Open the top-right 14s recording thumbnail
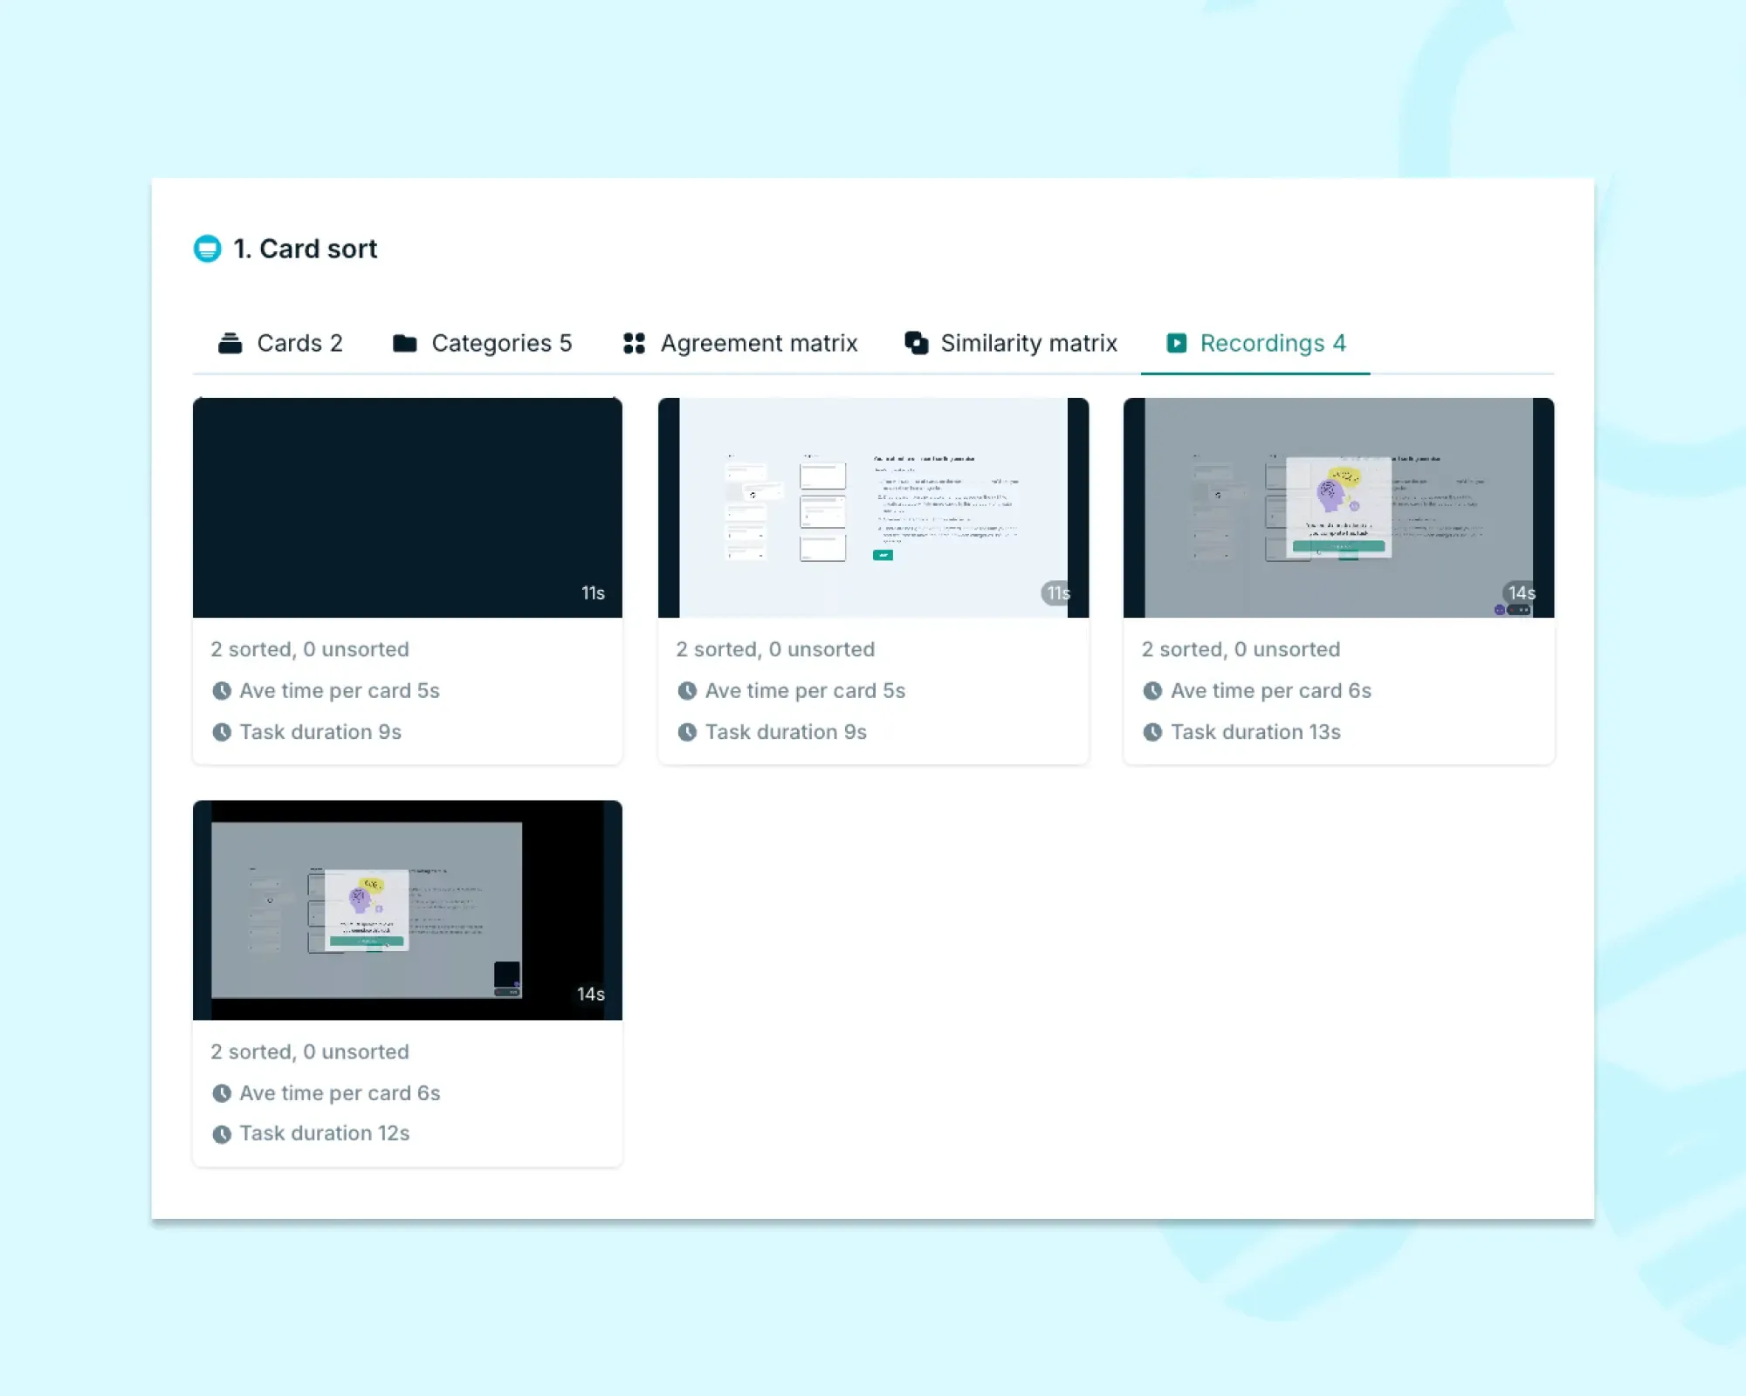 (x=1337, y=507)
